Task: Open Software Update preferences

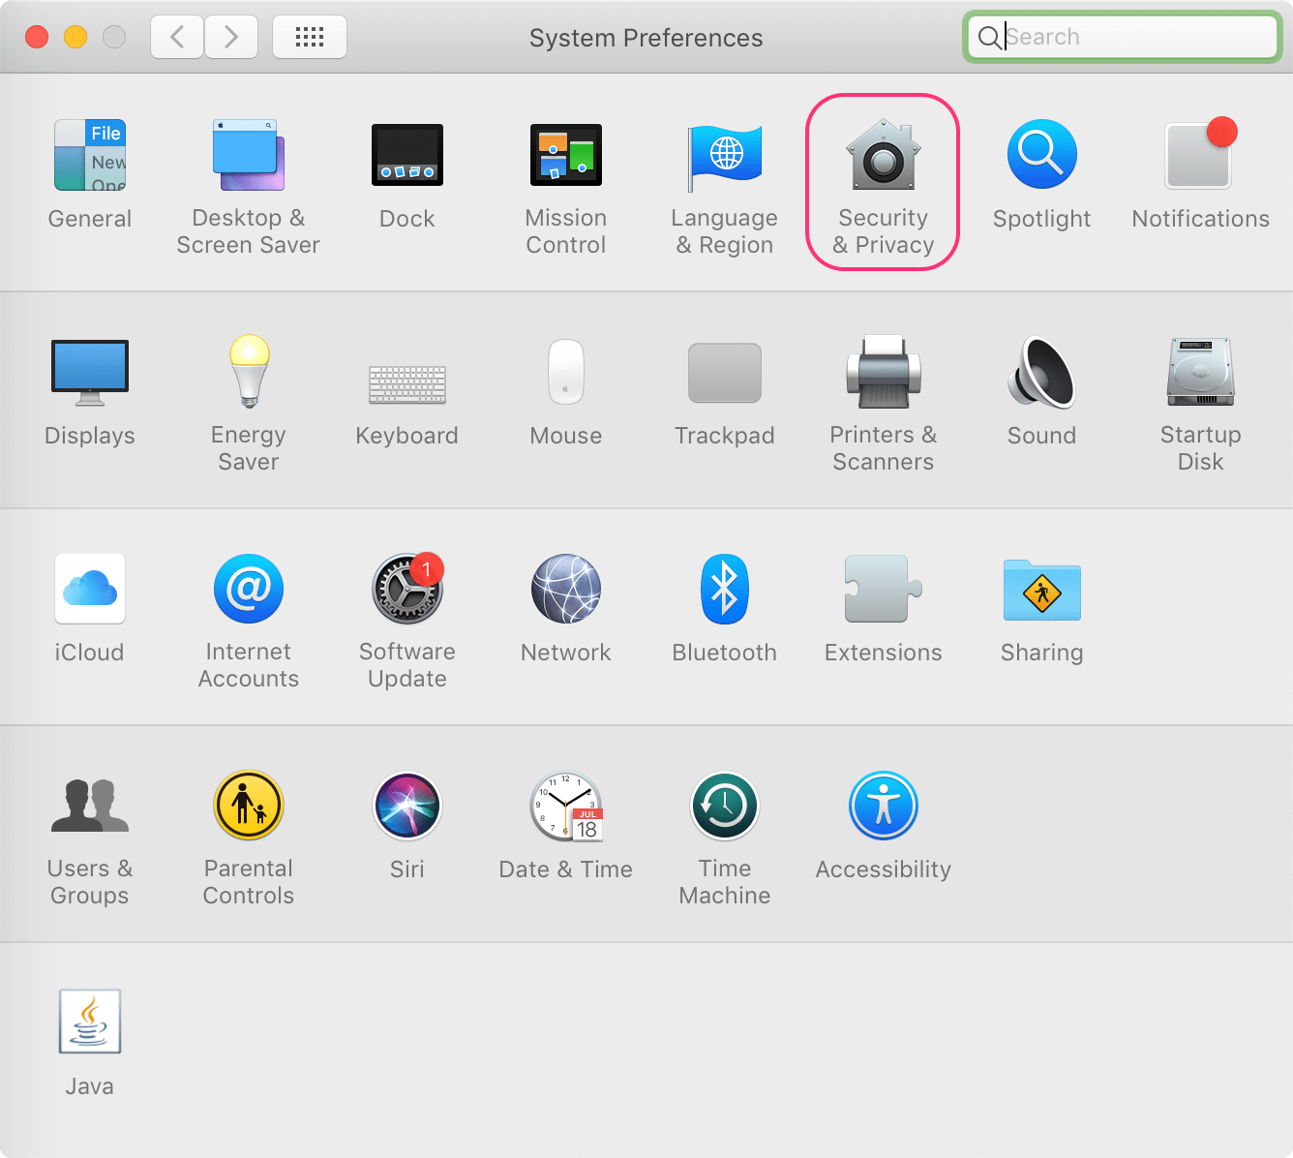Action: (x=407, y=590)
